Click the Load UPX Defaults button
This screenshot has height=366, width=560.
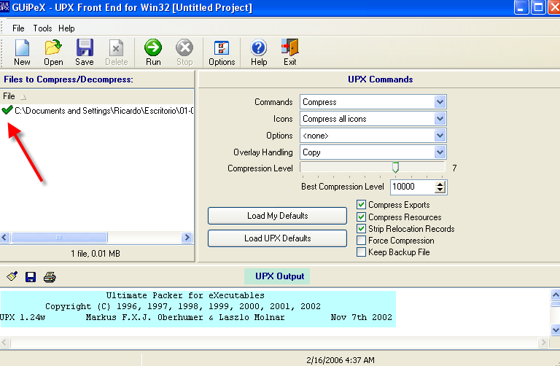pyautogui.click(x=277, y=238)
